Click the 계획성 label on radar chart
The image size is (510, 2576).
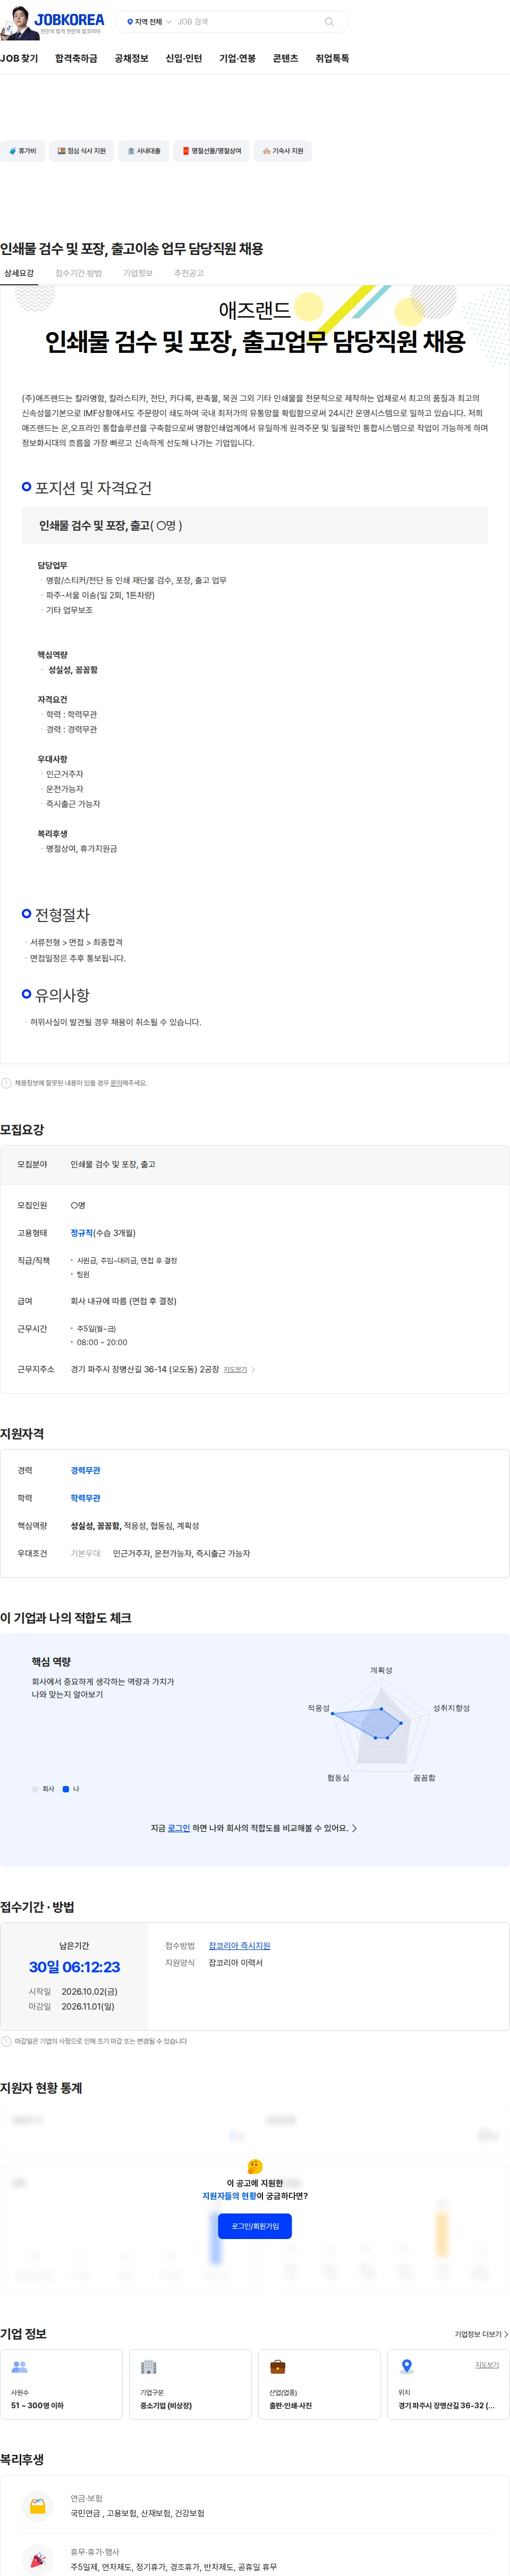click(x=381, y=1670)
